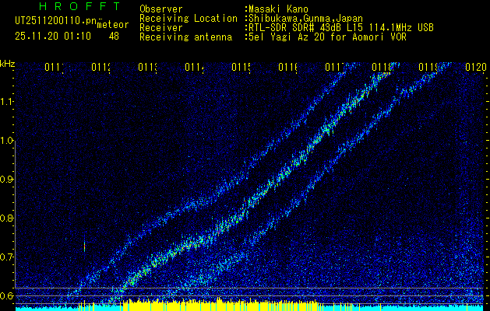Click the 0119 time marker
490x311 pixels.
[x=428, y=67]
